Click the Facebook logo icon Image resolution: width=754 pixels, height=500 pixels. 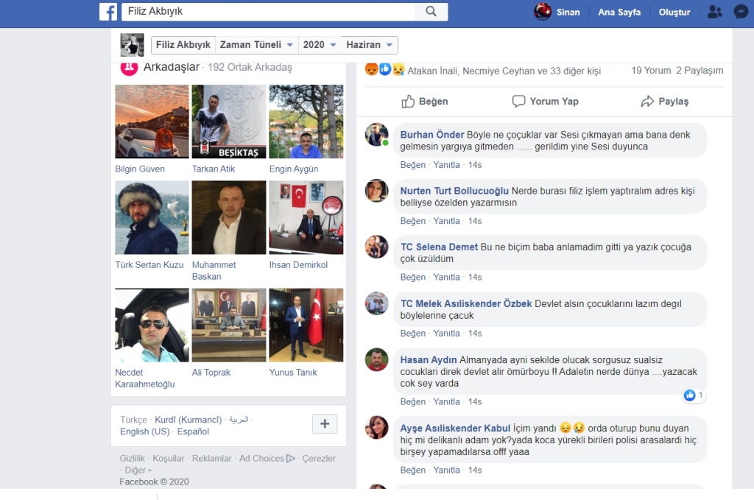pos(108,12)
